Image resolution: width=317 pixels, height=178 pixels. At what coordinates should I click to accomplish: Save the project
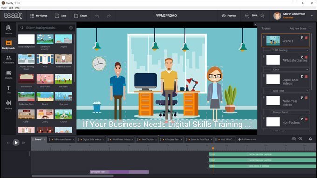[61, 16]
